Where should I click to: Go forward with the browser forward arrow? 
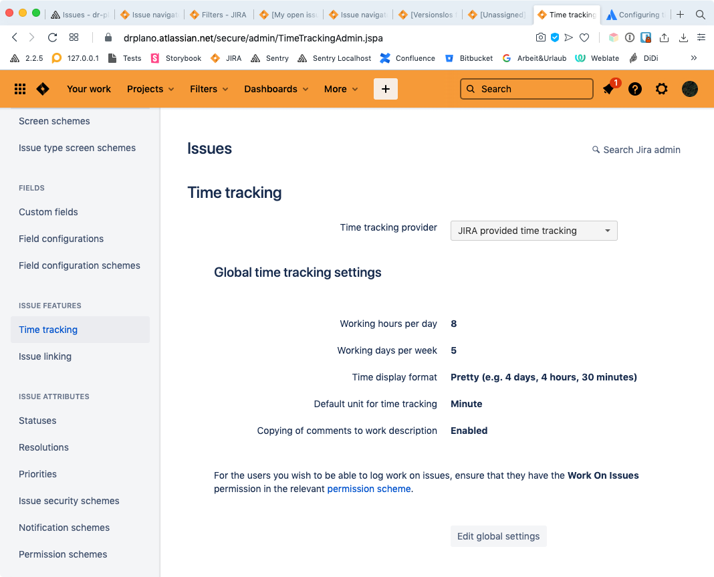click(x=31, y=37)
